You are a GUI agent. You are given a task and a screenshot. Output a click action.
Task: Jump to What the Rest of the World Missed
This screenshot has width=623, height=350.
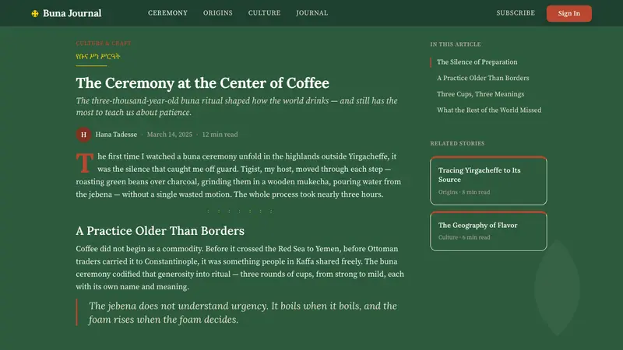point(489,110)
